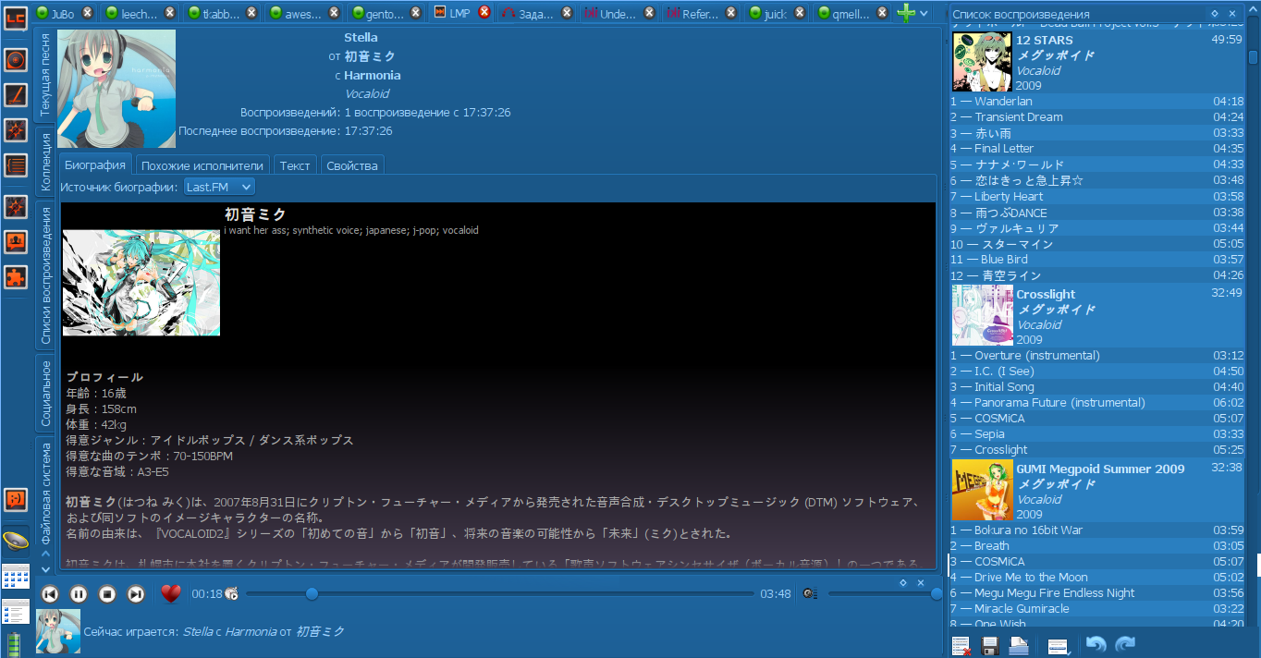
Task: Click the battery icon at the bottom left
Action: [14, 644]
